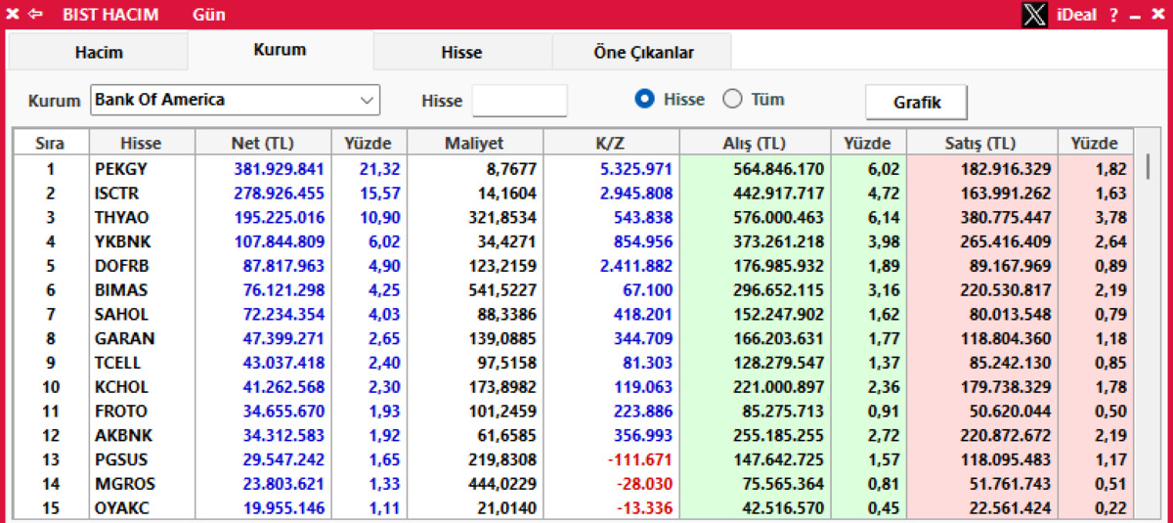Sort by the K/Z column header
Screen dimensions: 1173x523
[x=610, y=144]
